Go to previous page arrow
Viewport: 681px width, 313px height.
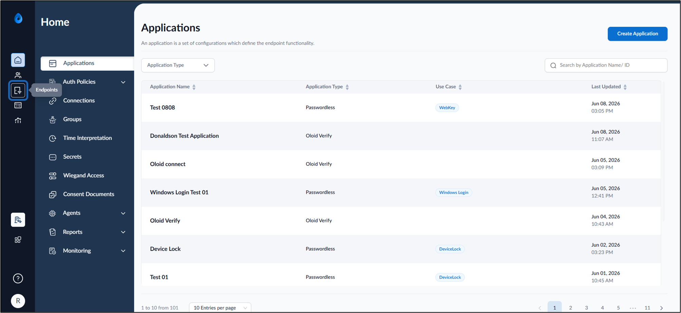[540, 308]
